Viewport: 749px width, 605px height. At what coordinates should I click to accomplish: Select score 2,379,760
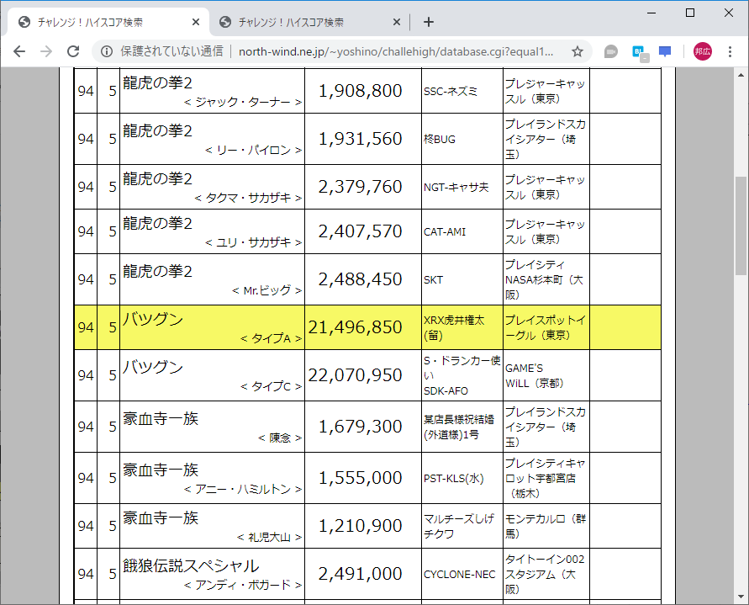coord(360,187)
